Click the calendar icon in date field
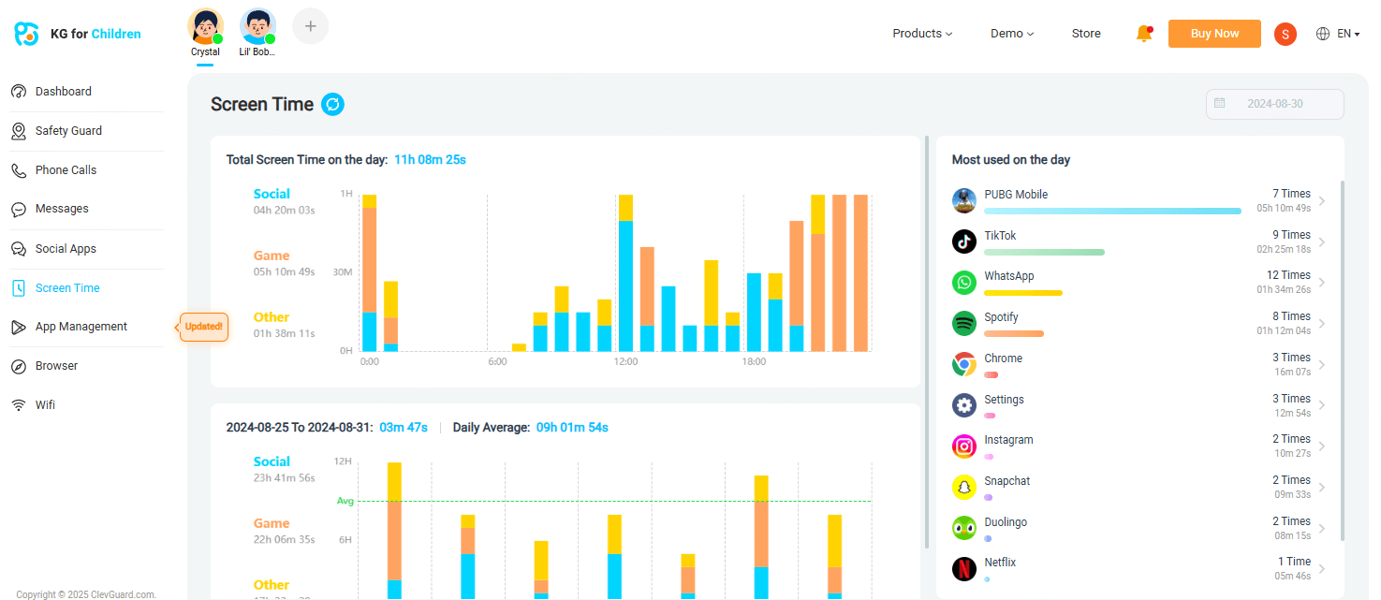The image size is (1381, 600). [x=1219, y=103]
